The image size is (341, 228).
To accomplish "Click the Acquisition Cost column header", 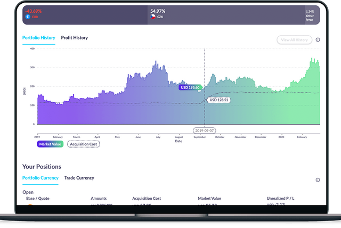I will pyautogui.click(x=147, y=199).
